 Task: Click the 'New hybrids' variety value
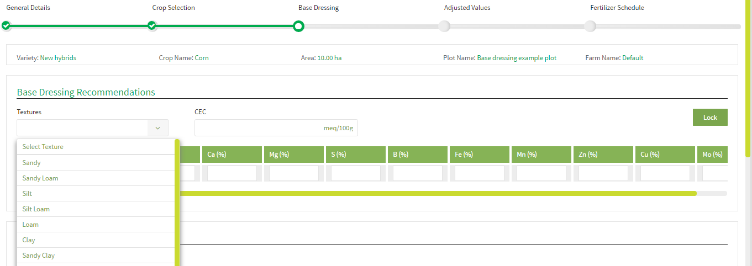click(x=58, y=58)
